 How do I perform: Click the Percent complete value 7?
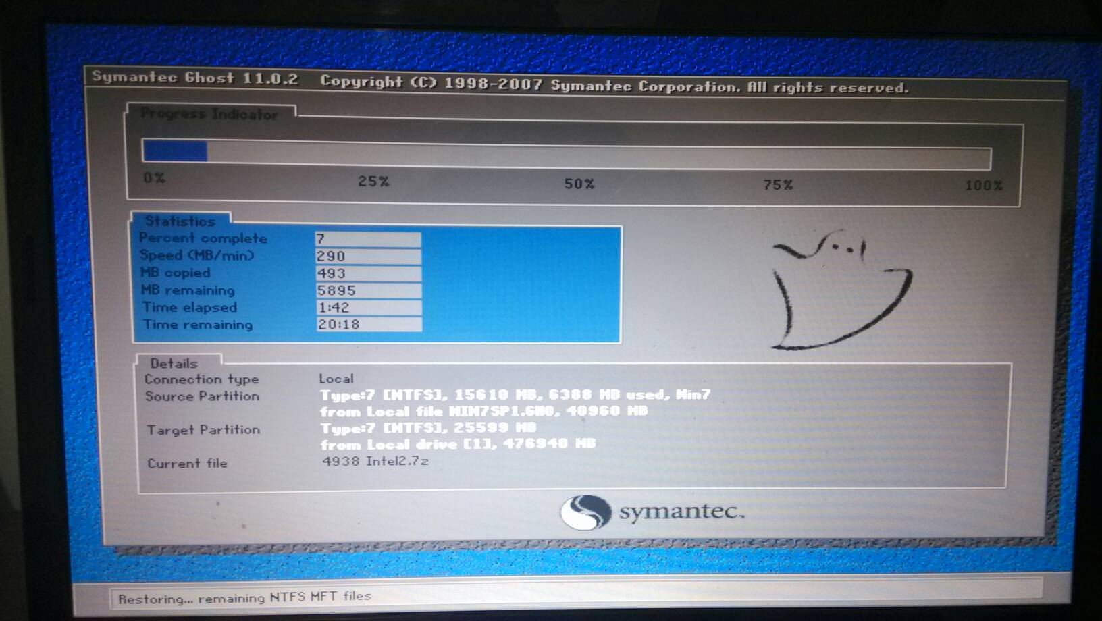click(368, 239)
